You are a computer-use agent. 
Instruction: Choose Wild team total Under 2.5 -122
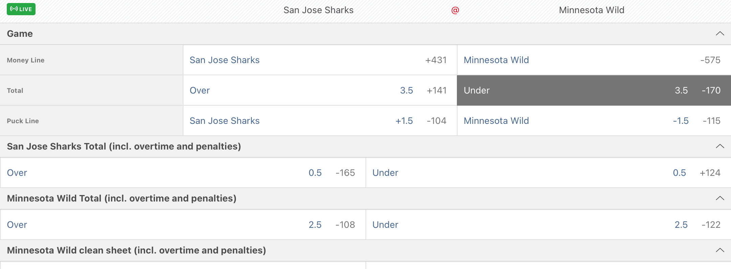tap(548, 225)
